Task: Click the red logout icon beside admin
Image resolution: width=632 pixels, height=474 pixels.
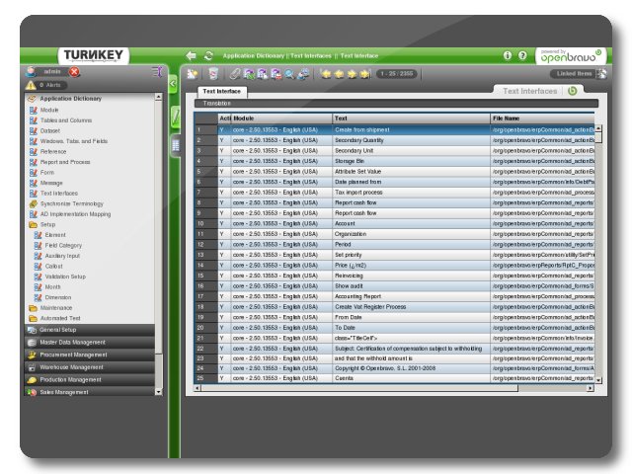Action: [x=75, y=72]
